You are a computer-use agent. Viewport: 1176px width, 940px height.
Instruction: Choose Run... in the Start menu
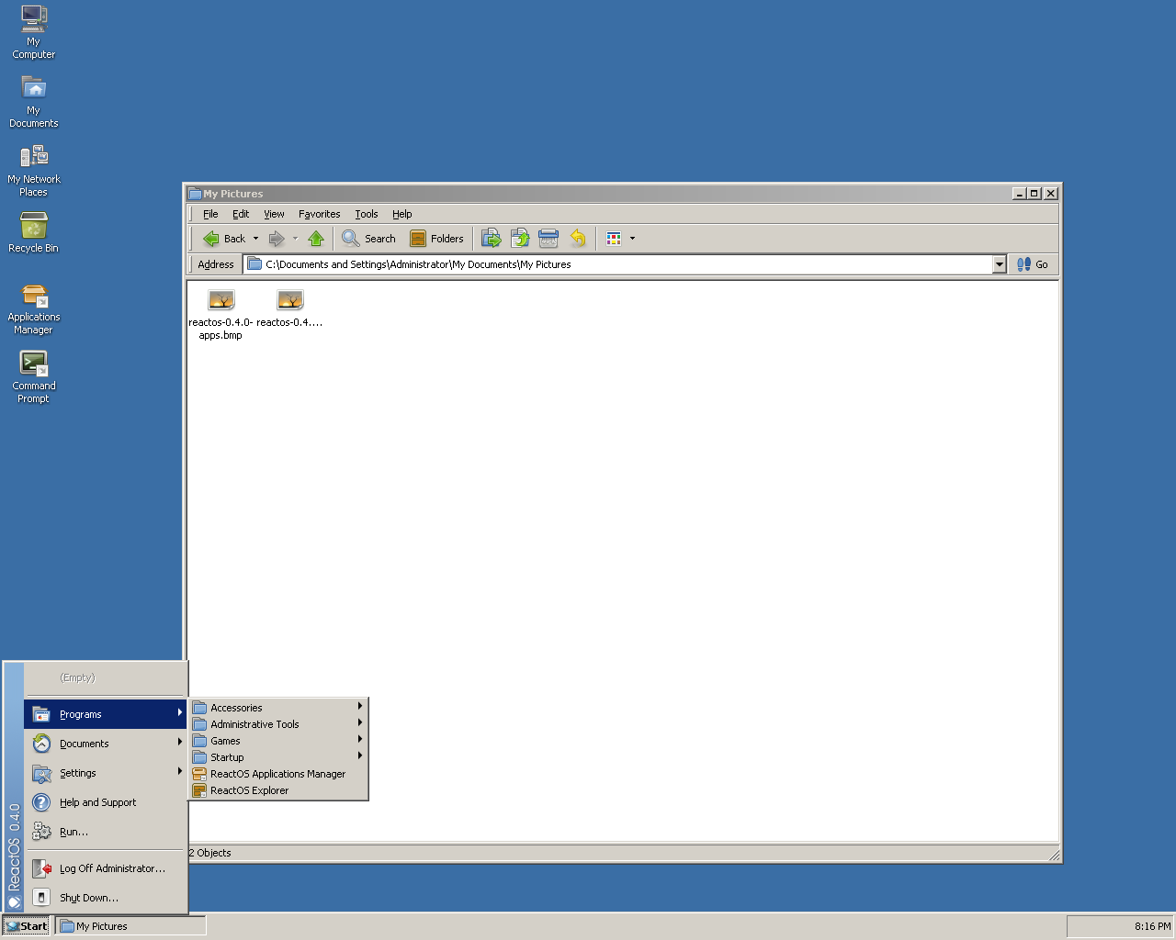pyautogui.click(x=106, y=832)
